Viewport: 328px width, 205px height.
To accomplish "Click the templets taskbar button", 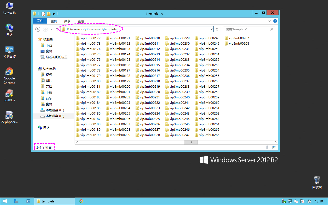I will click(x=55, y=201).
